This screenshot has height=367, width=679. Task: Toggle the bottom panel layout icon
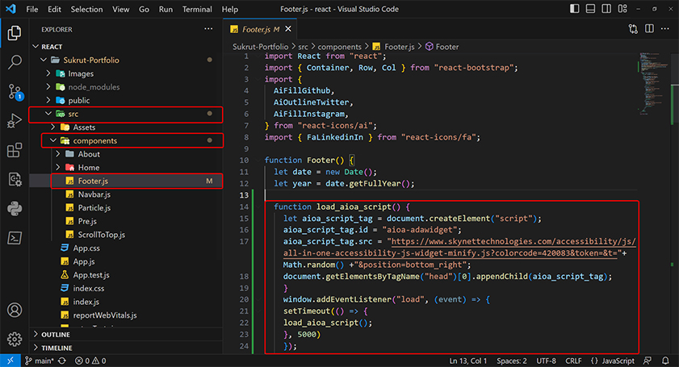tap(590, 9)
